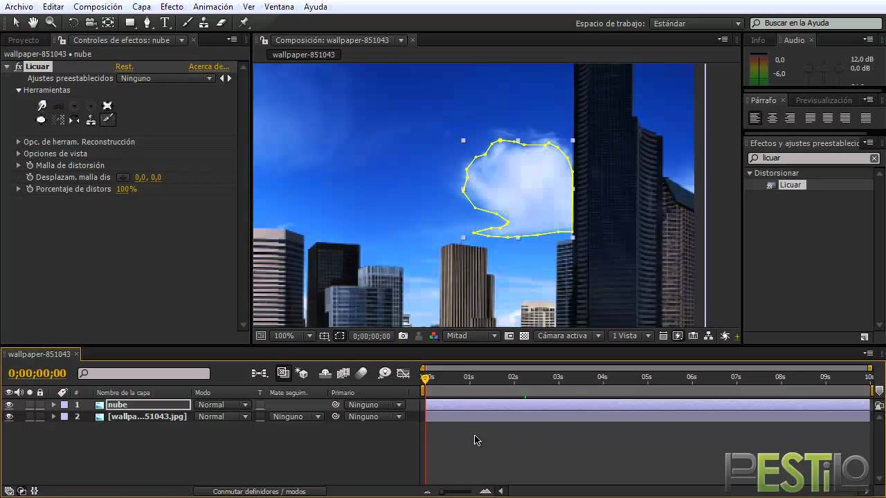886x498 pixels.
Task: Select the Horizontal Type tool
Action: (x=165, y=22)
